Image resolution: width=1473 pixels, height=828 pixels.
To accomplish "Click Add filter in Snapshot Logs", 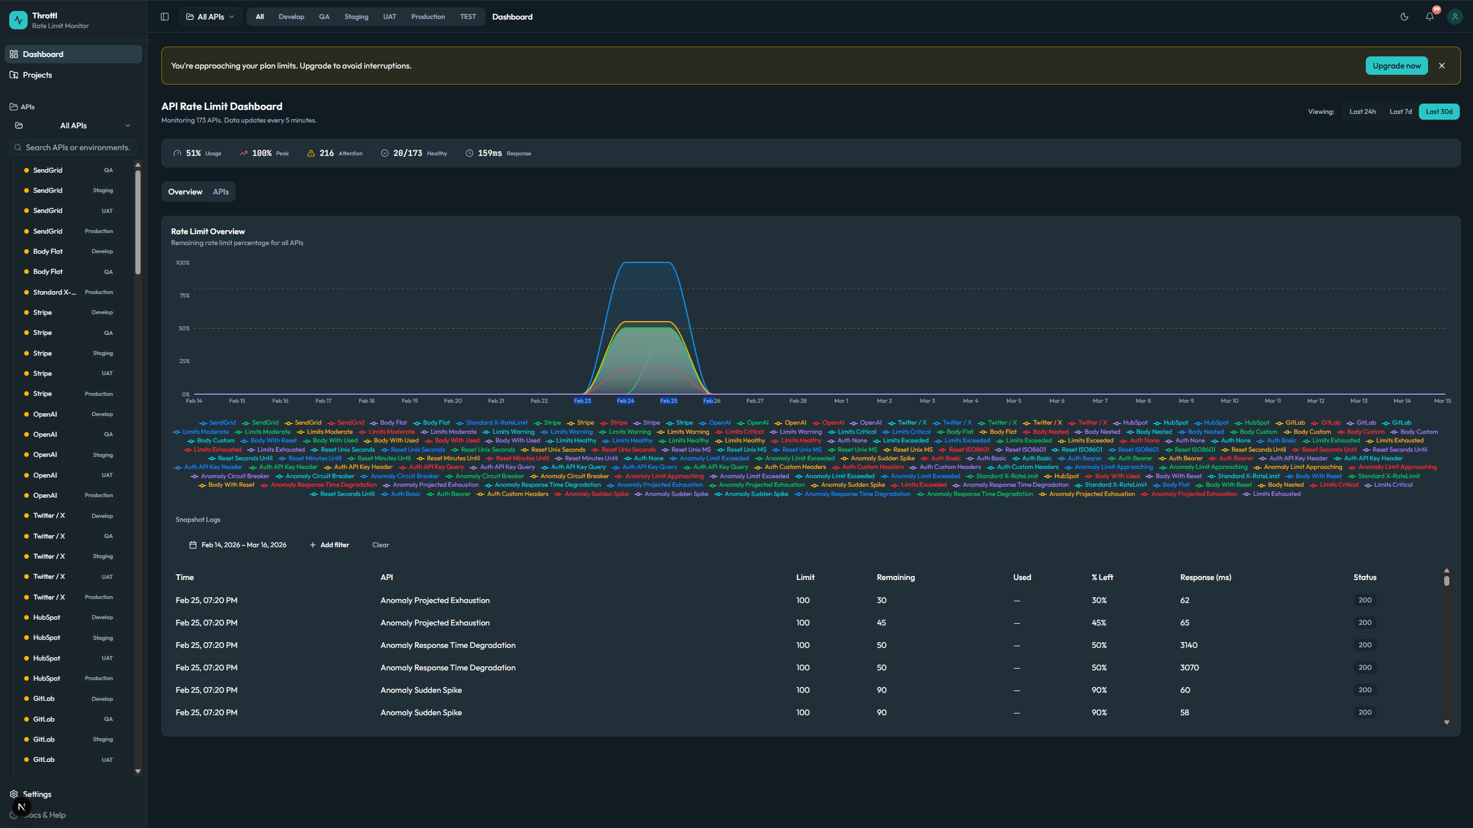I will click(330, 545).
